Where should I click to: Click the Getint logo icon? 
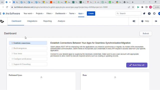(2, 21)
